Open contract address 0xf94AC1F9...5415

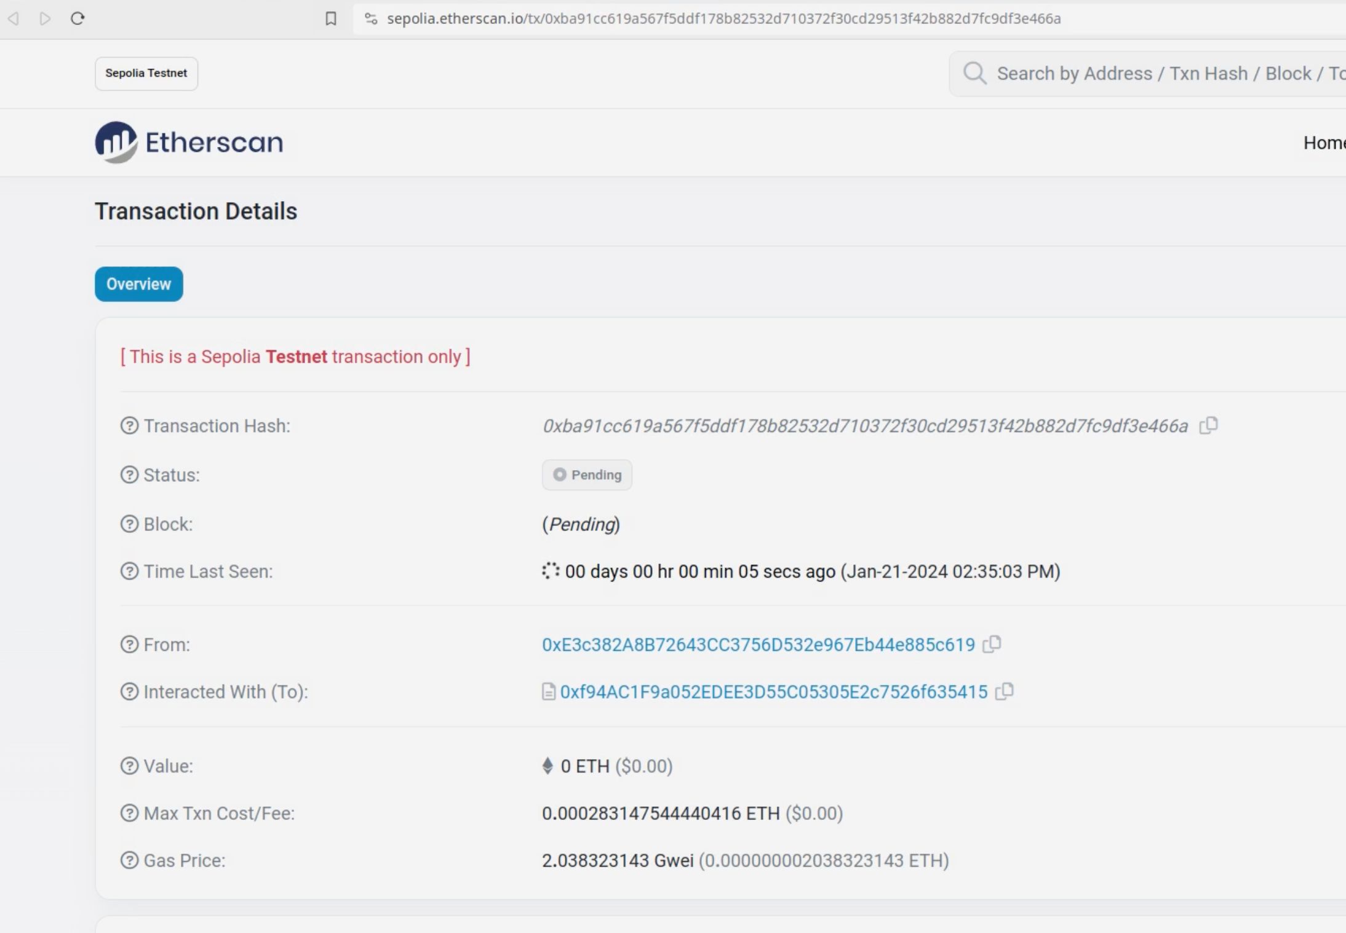point(773,692)
